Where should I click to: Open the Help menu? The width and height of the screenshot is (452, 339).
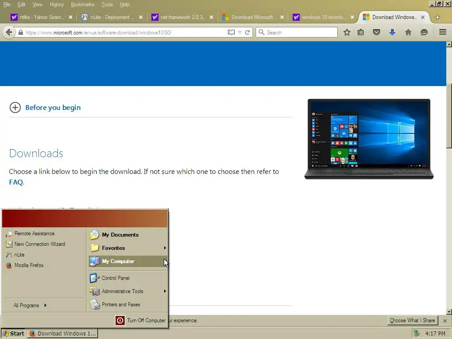tap(124, 4)
